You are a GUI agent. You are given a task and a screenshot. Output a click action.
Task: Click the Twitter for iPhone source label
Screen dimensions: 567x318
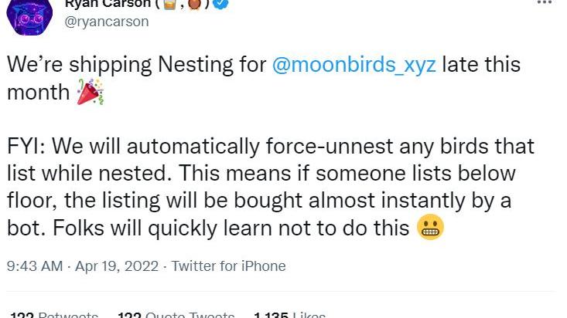228,266
